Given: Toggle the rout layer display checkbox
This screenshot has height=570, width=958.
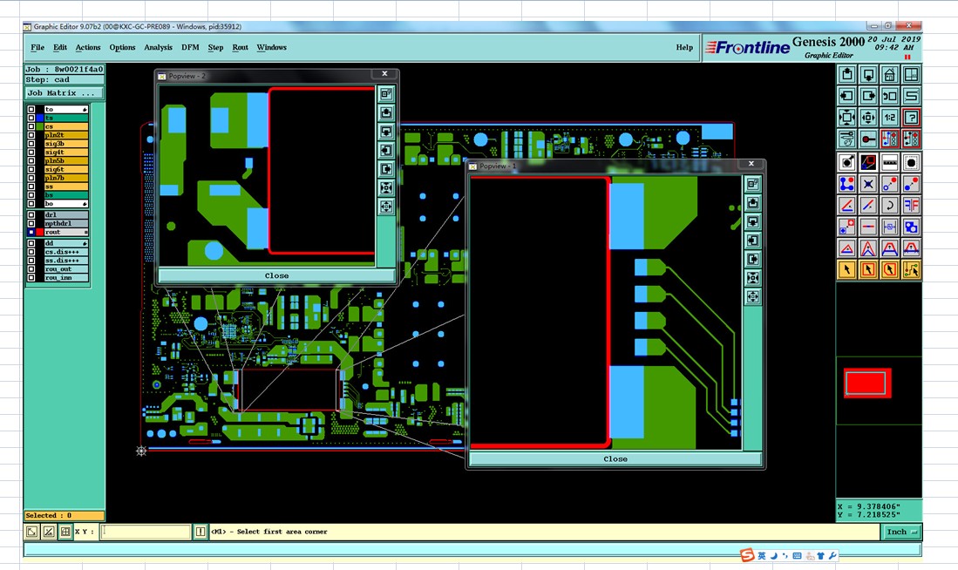Looking at the screenshot, I should 31,232.
